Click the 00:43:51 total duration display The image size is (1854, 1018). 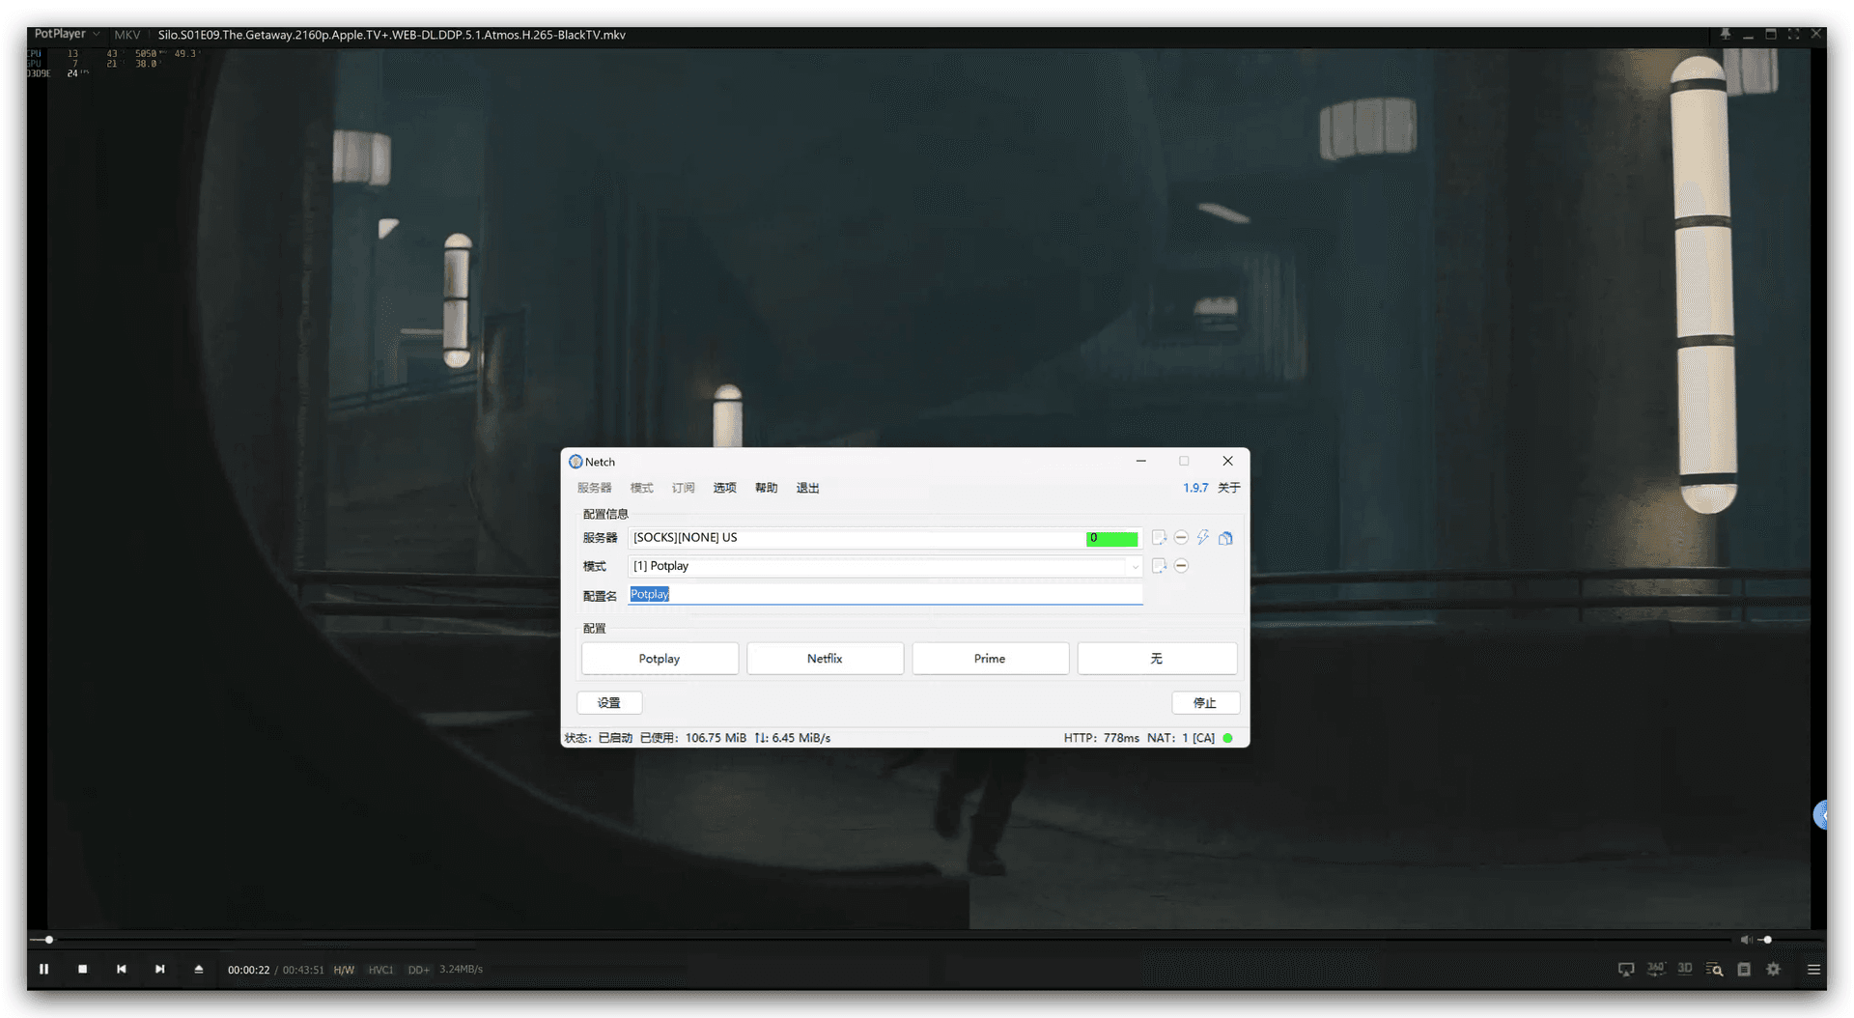pyautogui.click(x=303, y=970)
